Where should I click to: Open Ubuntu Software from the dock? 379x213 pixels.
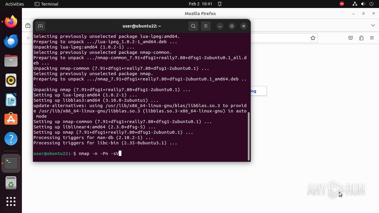(11, 120)
